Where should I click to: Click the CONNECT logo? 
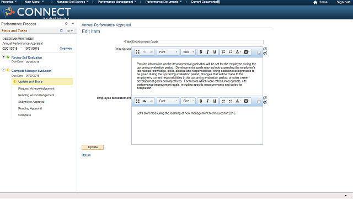(x=36, y=12)
